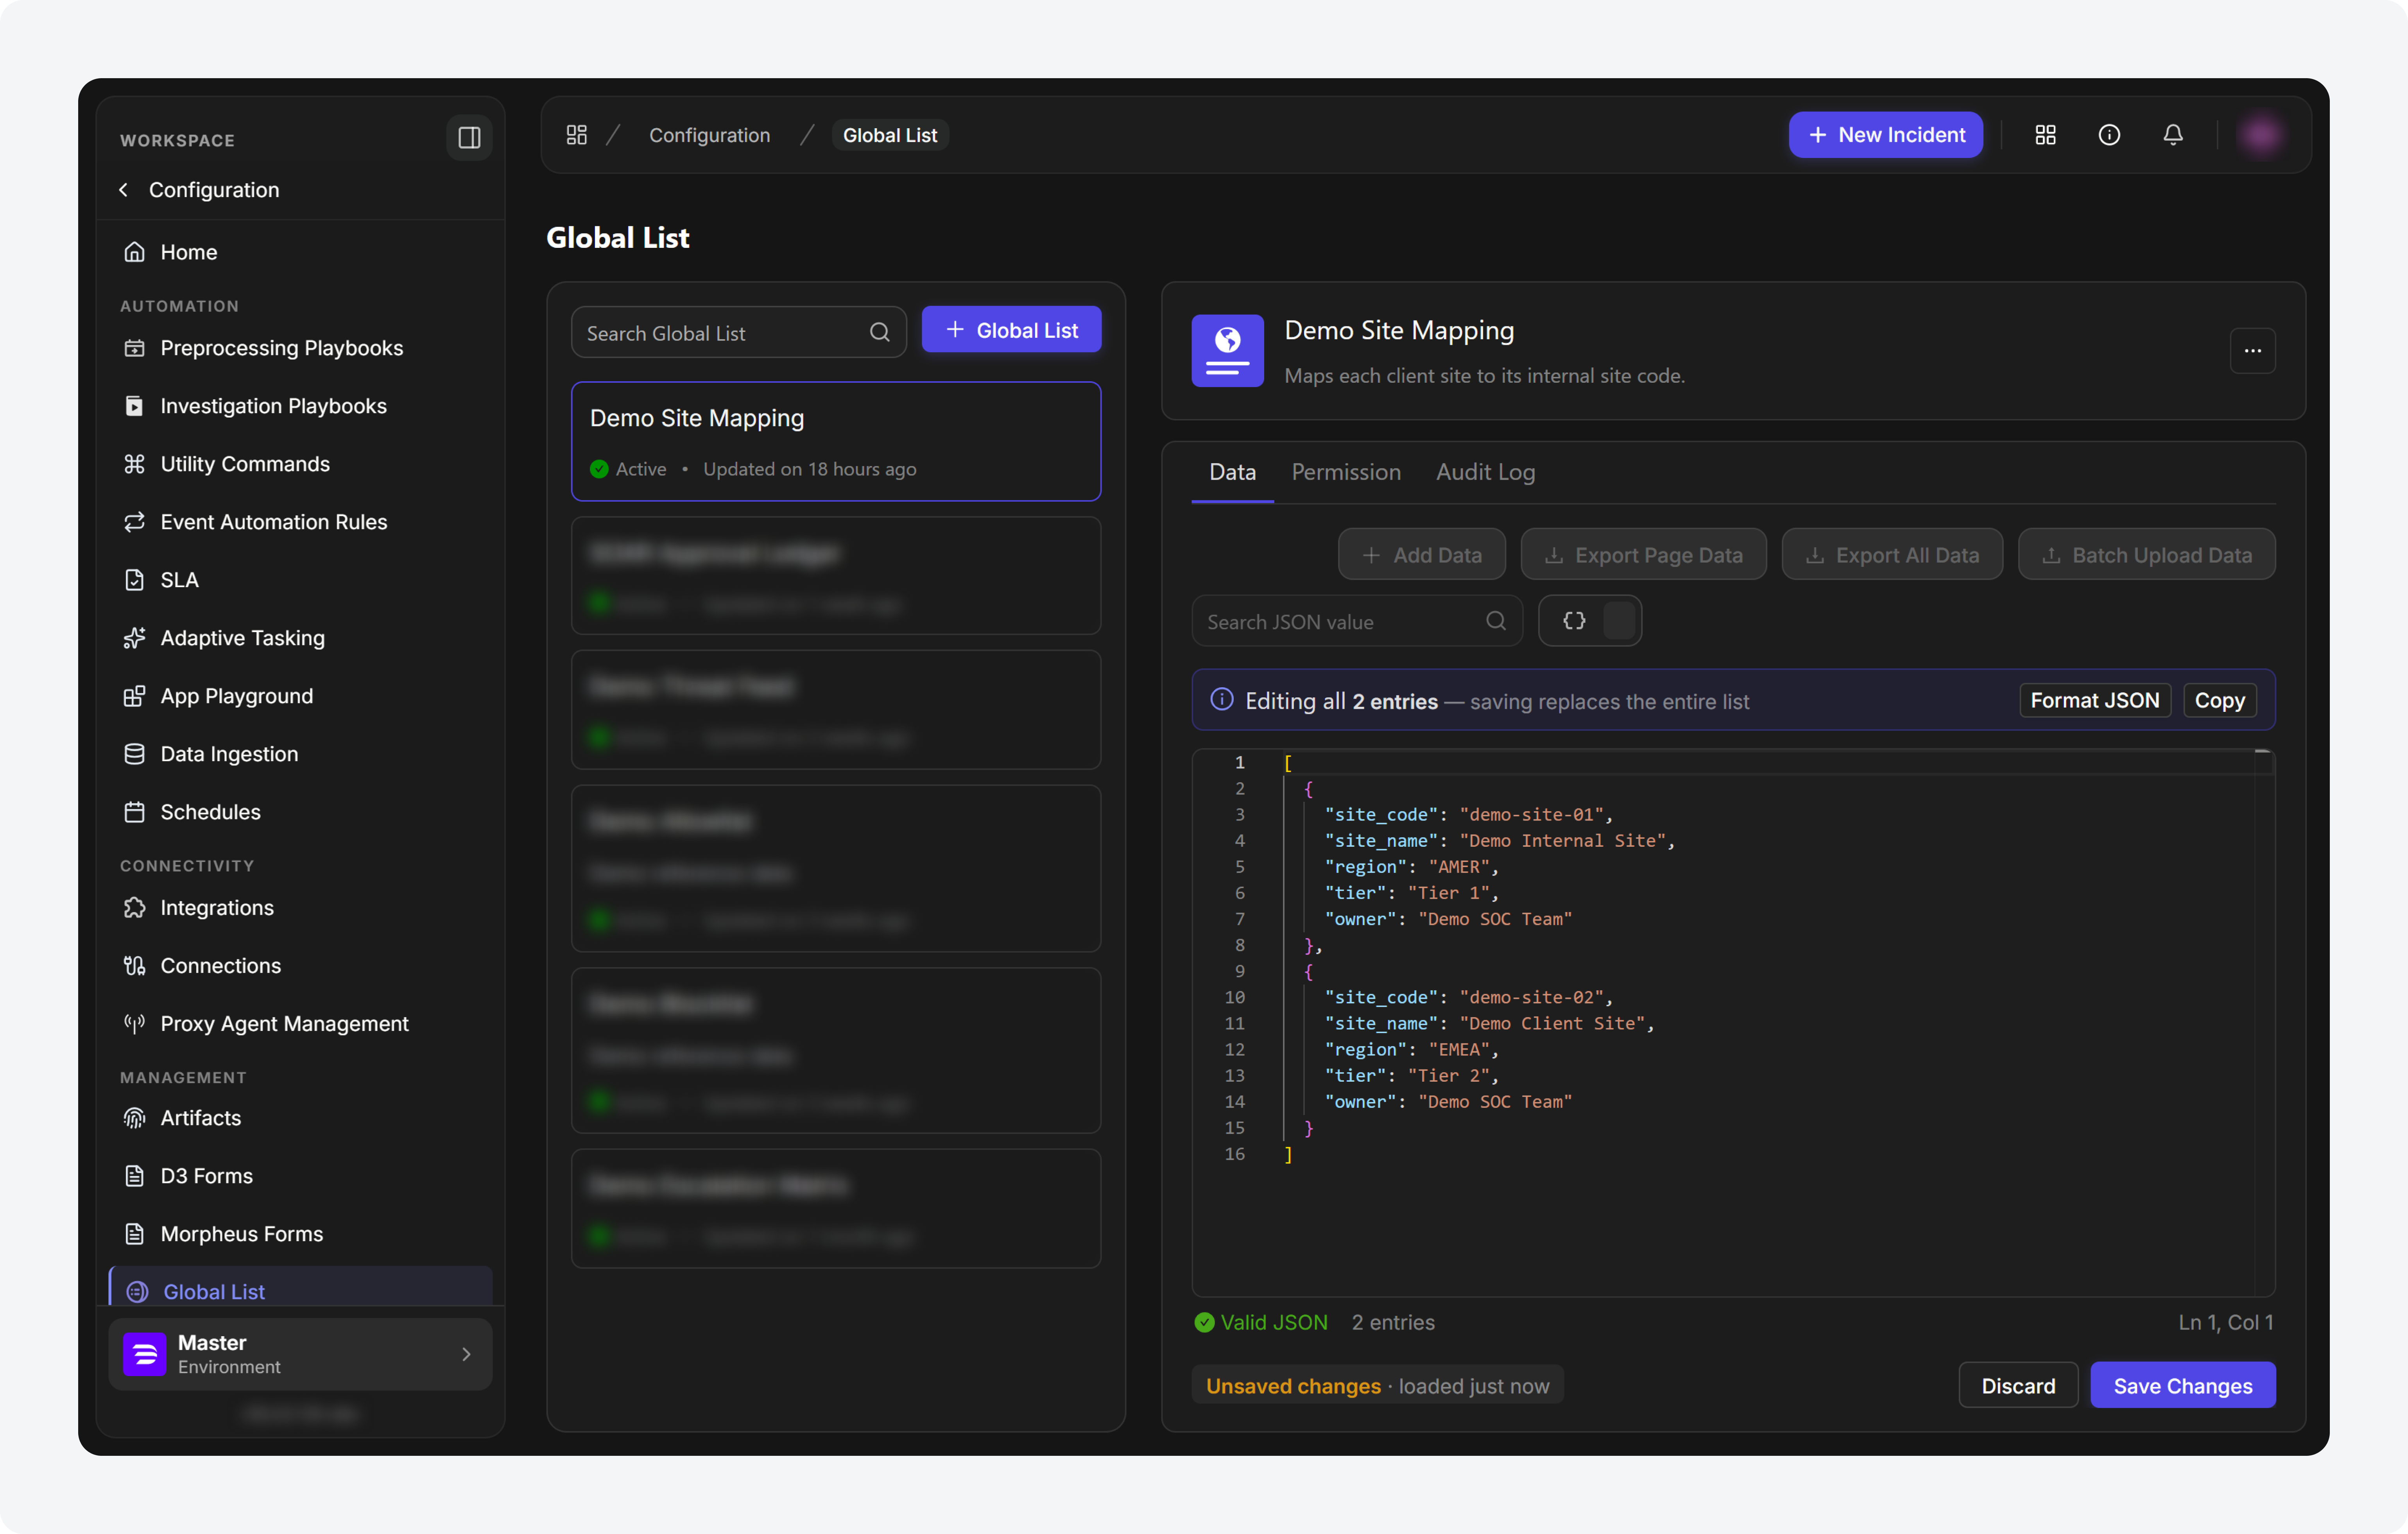
Task: Click the info circle icon in the header
Action: (2109, 135)
